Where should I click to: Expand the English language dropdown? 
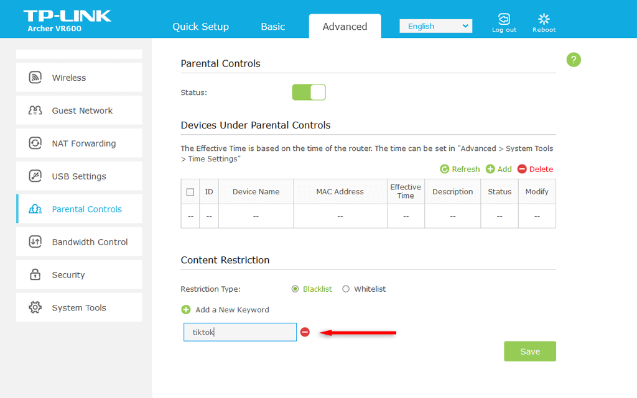pos(435,26)
